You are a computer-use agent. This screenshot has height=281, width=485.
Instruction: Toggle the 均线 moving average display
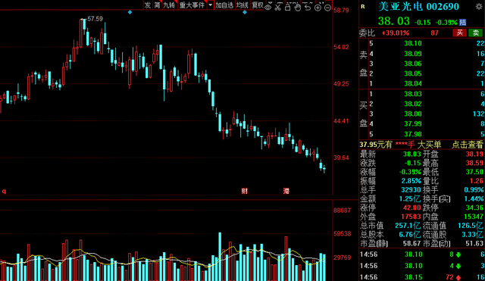coord(242,5)
